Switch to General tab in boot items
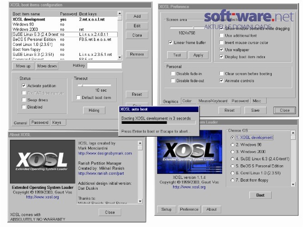This screenshot has height=227, width=303. pyautogui.click(x=20, y=123)
